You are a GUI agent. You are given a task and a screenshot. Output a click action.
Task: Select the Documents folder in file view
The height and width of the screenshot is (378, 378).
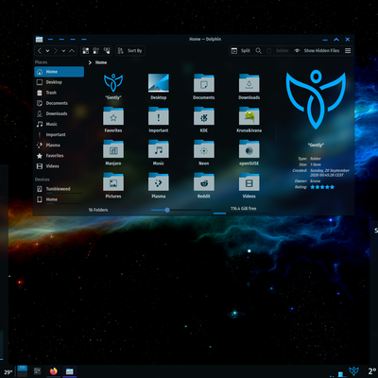tap(204, 83)
